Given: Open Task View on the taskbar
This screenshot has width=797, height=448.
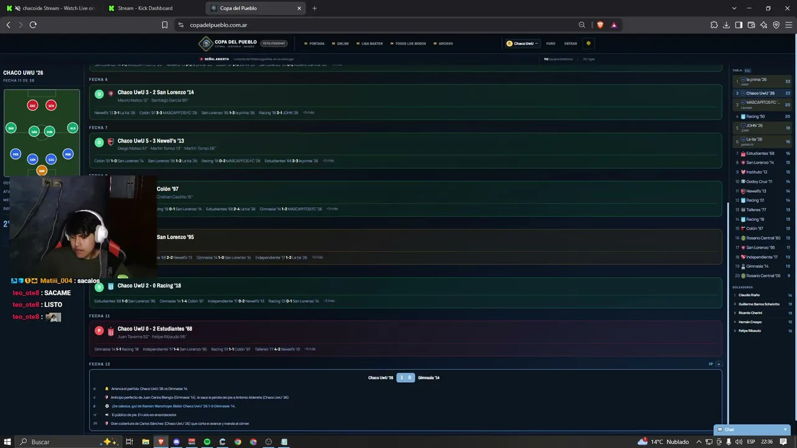Looking at the screenshot, I should pos(130,442).
